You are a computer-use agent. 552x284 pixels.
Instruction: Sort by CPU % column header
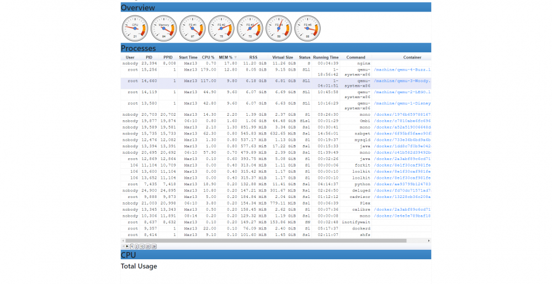208,57
